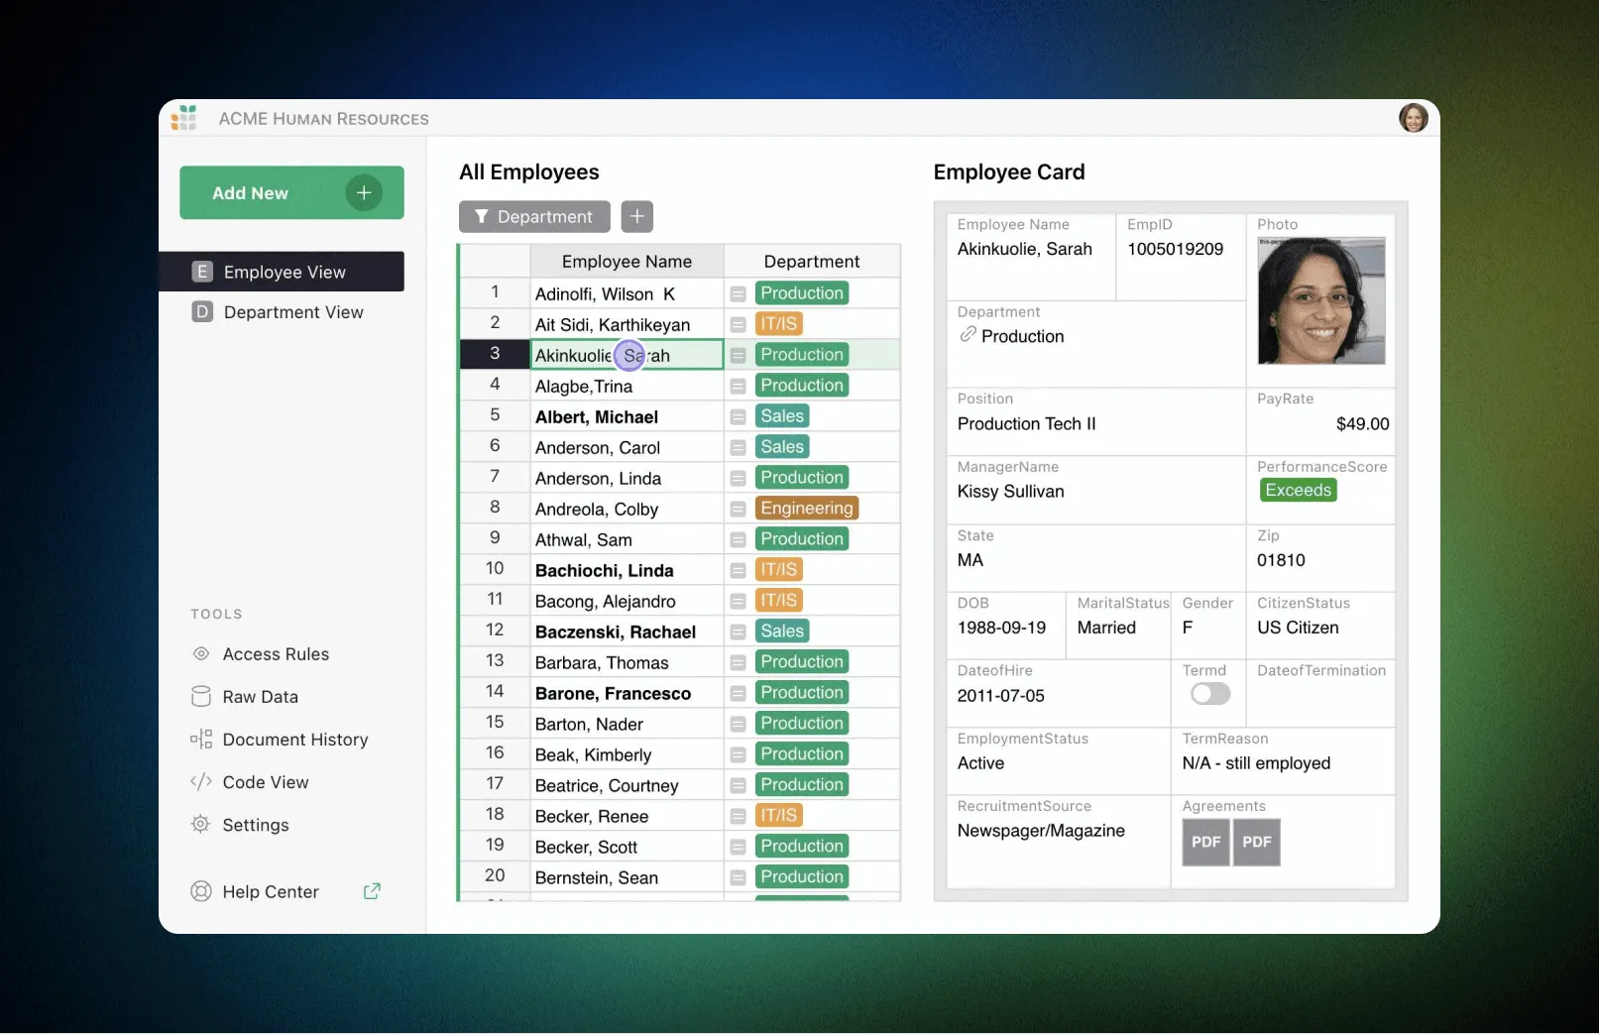The height and width of the screenshot is (1034, 1599).
Task: Open record card icon for Albert, Michael
Action: 739,417
